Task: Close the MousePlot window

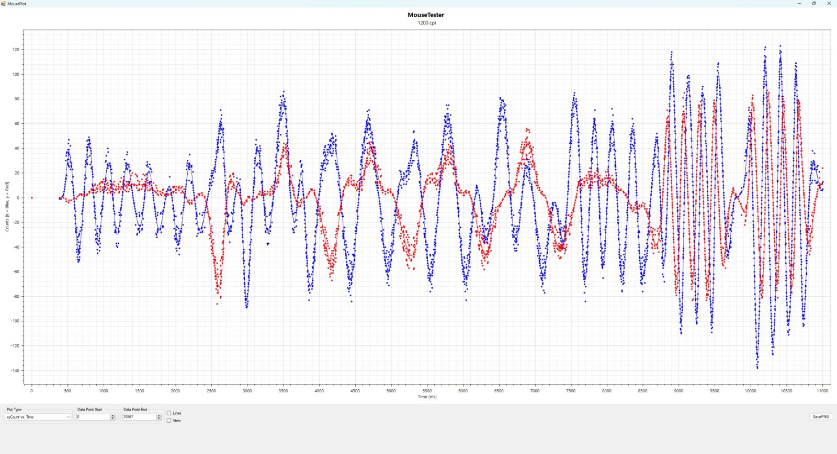Action: coord(829,4)
